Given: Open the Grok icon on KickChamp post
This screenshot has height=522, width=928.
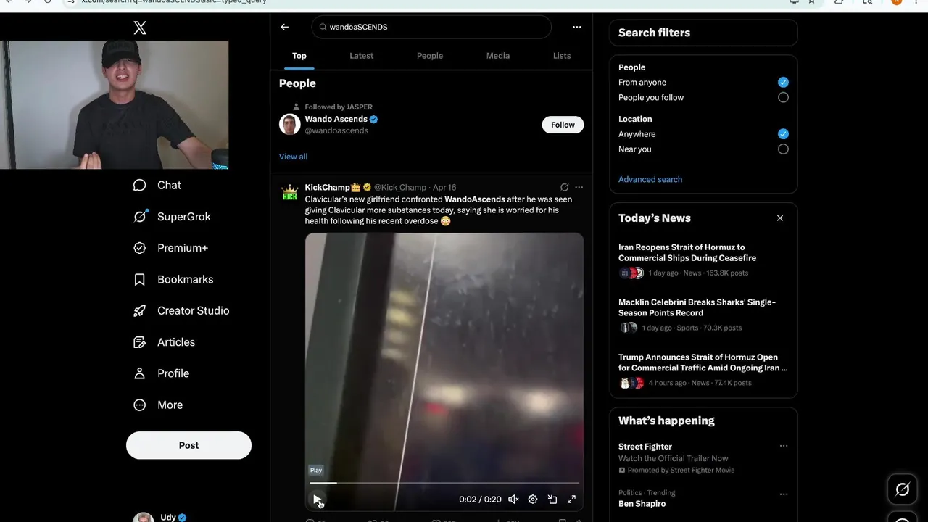Looking at the screenshot, I should [564, 187].
